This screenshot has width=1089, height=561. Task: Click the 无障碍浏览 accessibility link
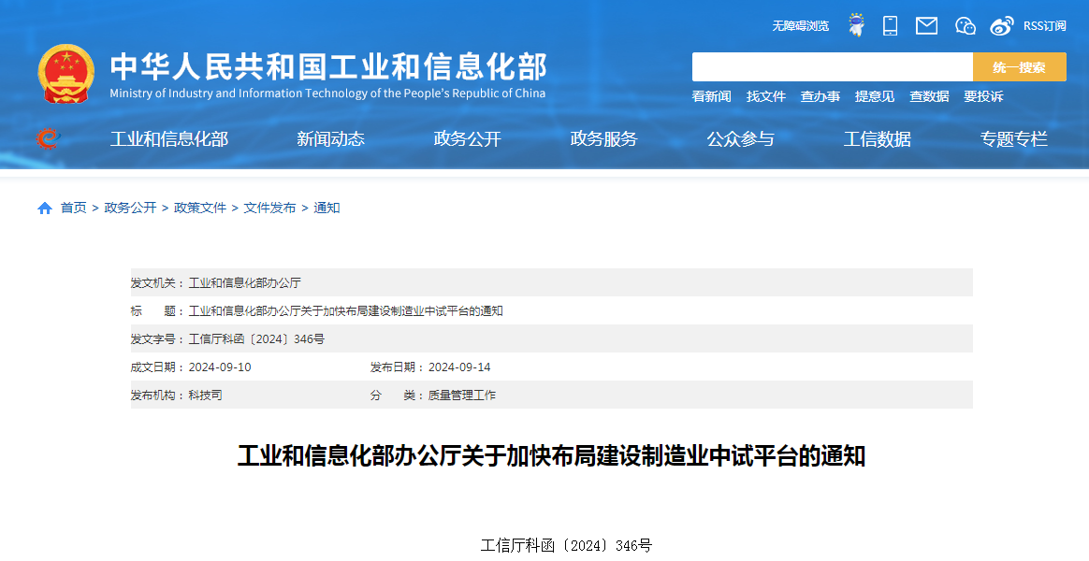coord(800,26)
